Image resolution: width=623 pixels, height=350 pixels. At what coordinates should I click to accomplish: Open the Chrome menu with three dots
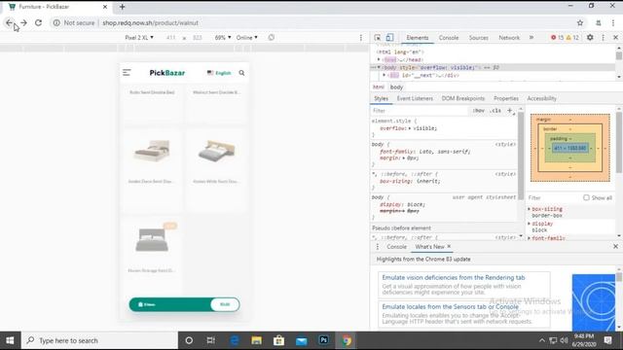613,22
